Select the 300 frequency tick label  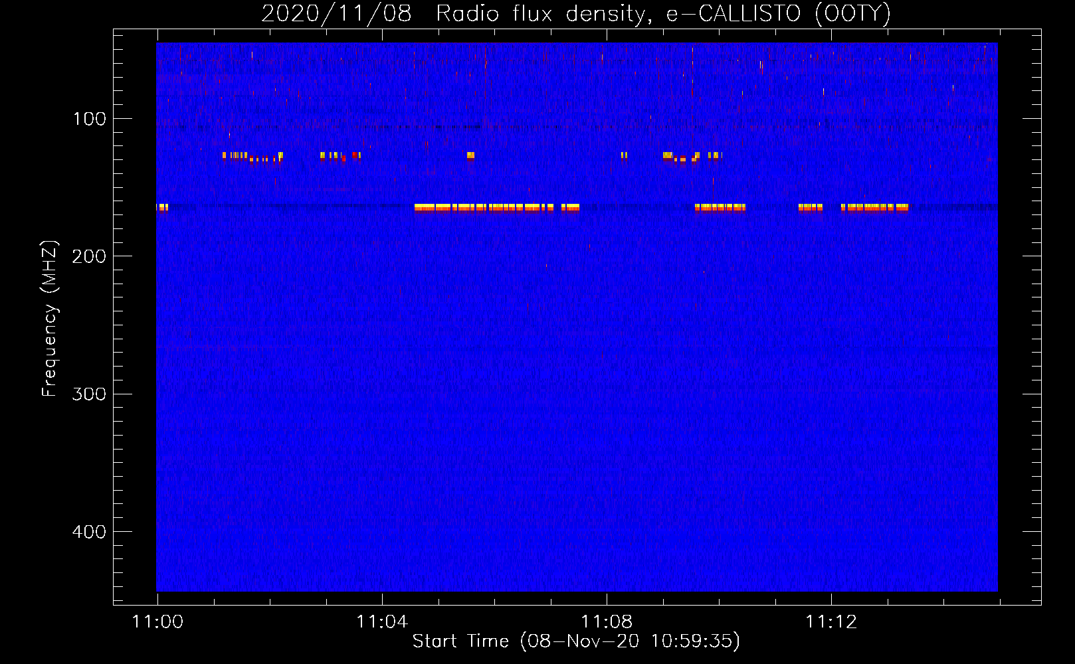[x=89, y=394]
